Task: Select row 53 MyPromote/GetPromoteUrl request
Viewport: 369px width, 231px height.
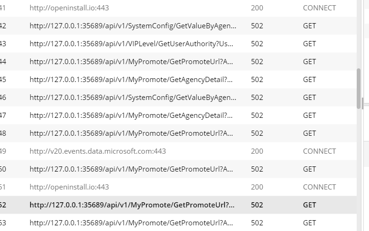Action: [x=178, y=223]
